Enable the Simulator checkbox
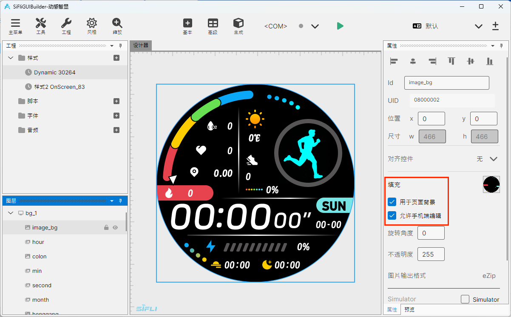The height and width of the screenshot is (317, 511). [x=465, y=299]
